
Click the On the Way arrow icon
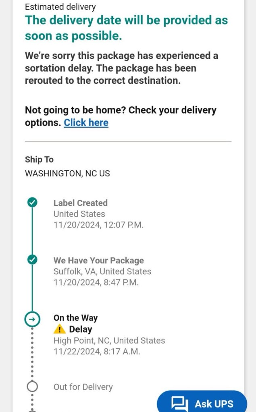pyautogui.click(x=32, y=319)
